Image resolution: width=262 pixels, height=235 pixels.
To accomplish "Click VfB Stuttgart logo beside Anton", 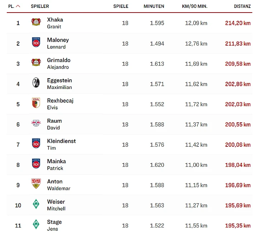I will (x=36, y=184).
